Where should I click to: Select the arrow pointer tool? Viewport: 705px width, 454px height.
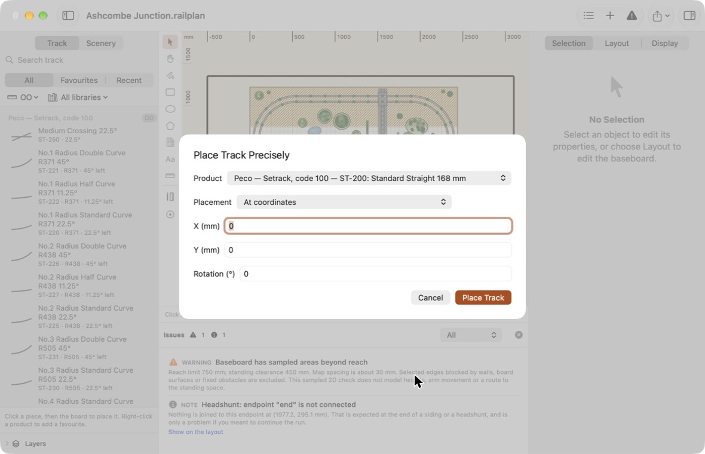(170, 42)
